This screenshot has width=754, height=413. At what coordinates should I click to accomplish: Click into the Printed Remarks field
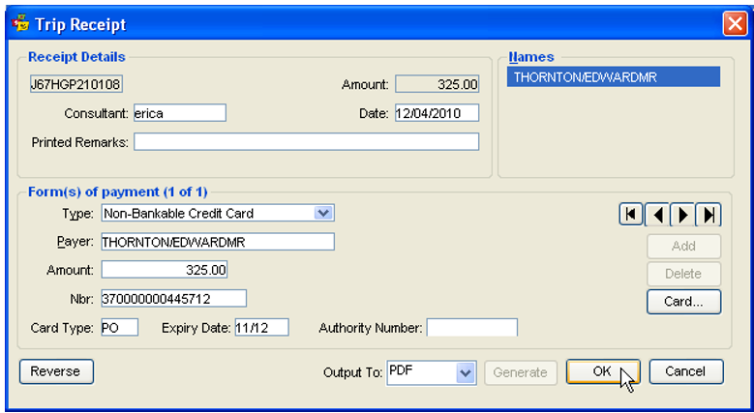coord(306,142)
